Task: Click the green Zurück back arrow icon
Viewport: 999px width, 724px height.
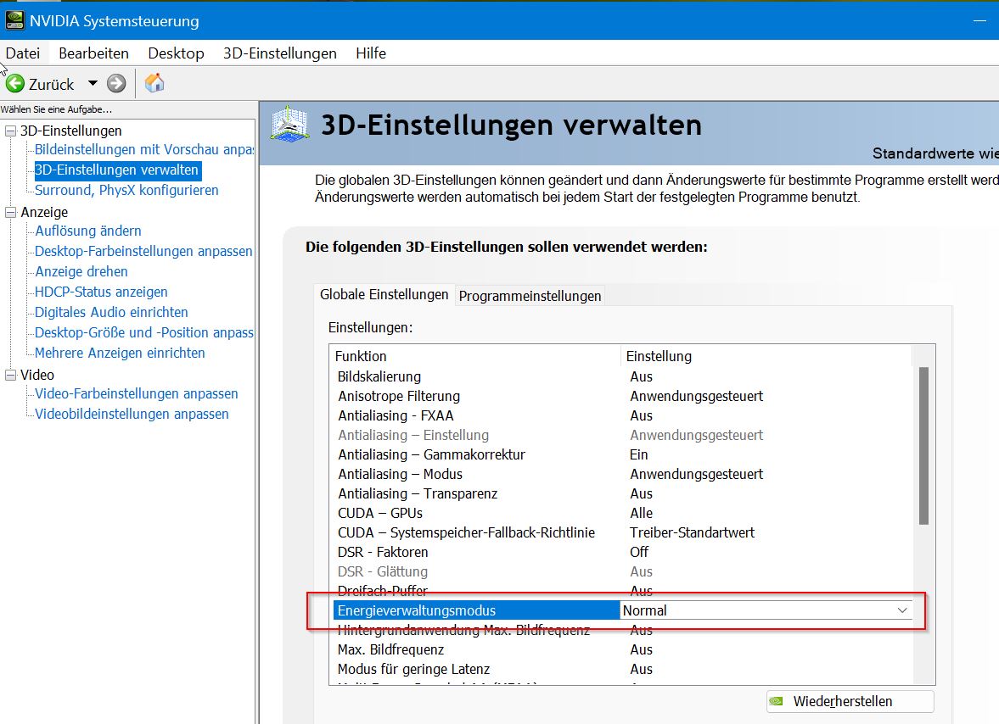Action: tap(14, 83)
